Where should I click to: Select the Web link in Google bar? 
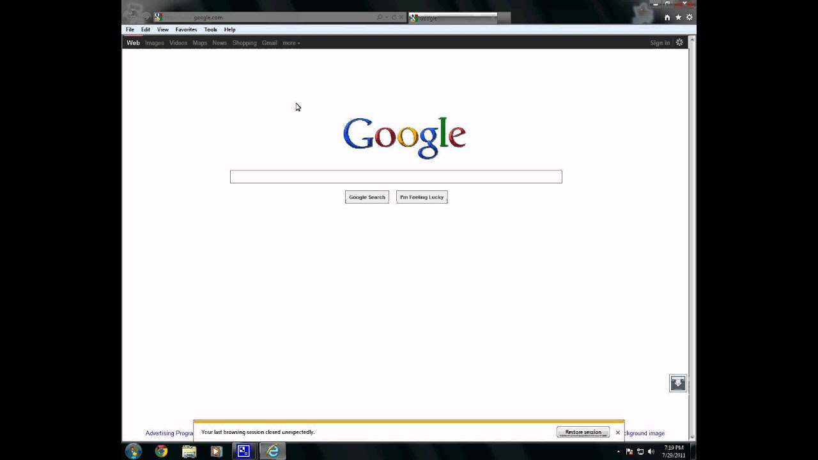click(x=133, y=43)
